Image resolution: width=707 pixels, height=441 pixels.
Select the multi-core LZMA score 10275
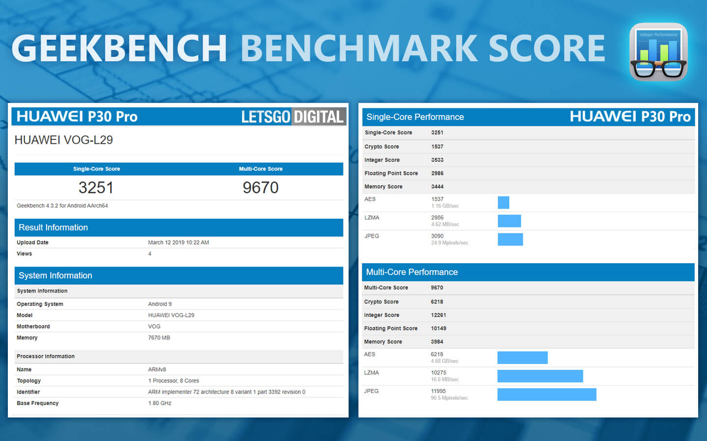pyautogui.click(x=438, y=373)
